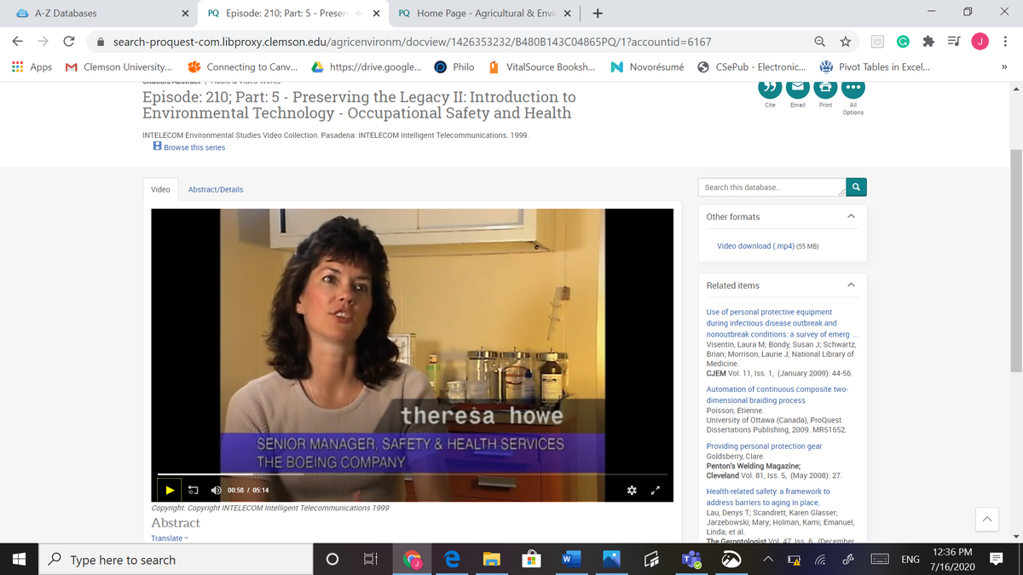This screenshot has height=575, width=1023.
Task: Click the Cite icon
Action: coord(770,88)
